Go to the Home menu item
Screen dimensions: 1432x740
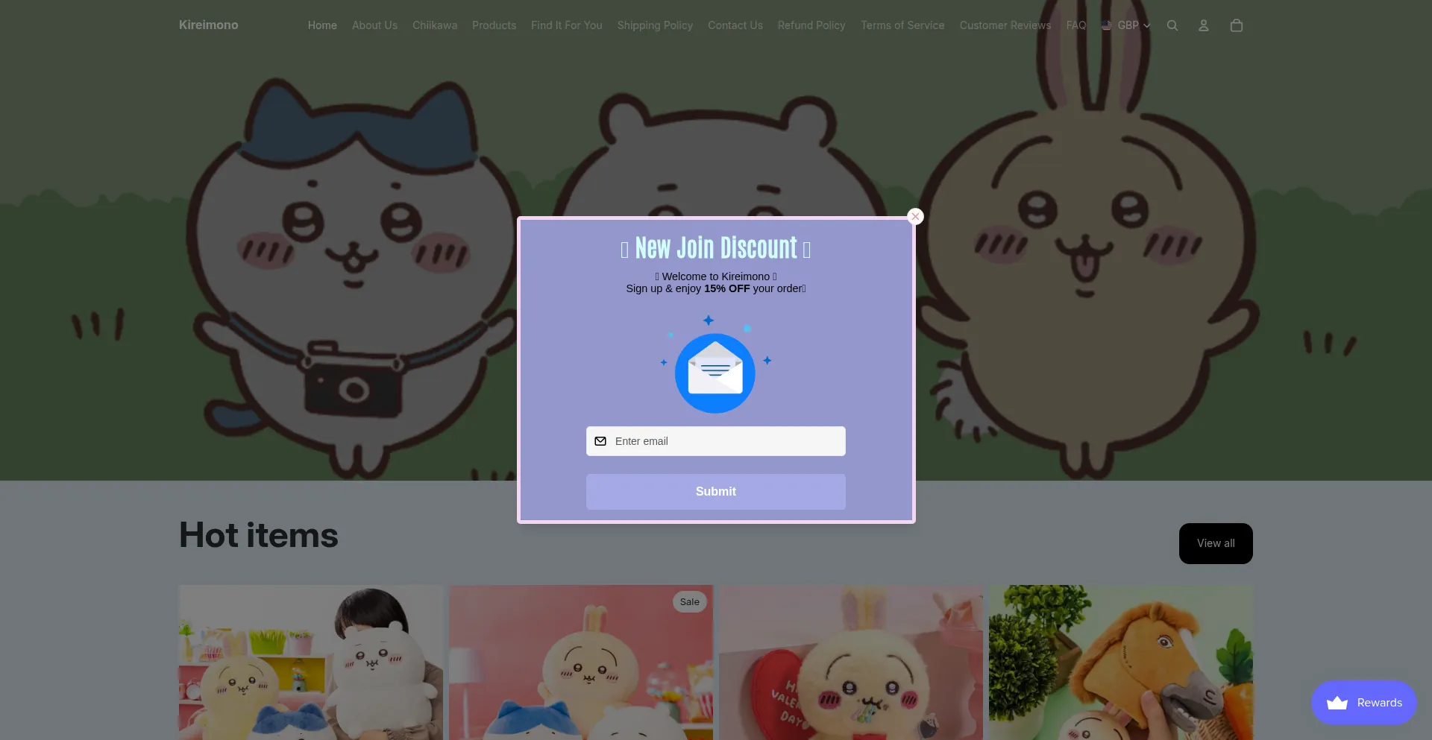pyautogui.click(x=322, y=25)
